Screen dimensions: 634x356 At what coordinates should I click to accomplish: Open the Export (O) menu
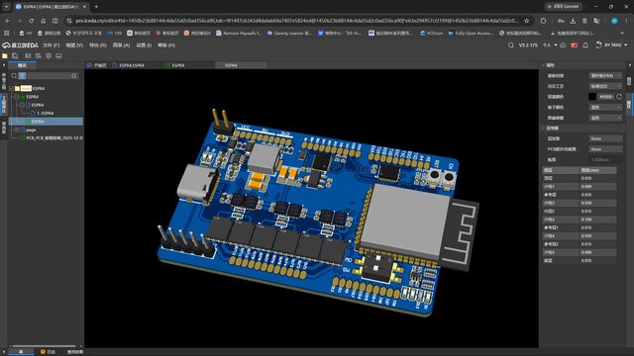click(98, 45)
